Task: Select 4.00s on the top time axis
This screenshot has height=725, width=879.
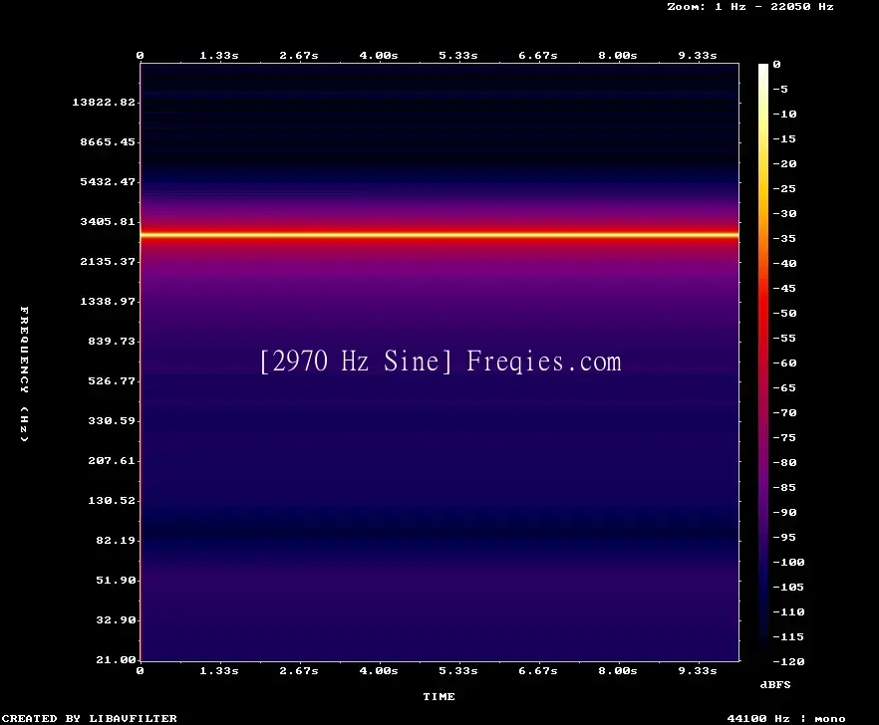Action: (379, 56)
